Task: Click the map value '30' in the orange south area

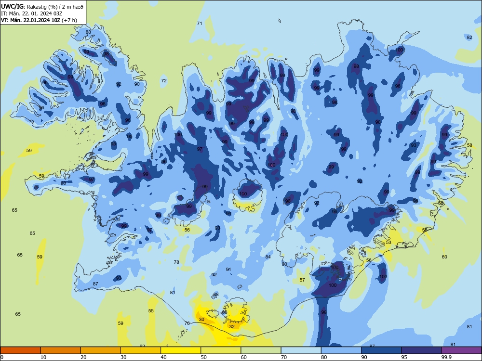Action: pyautogui.click(x=201, y=319)
